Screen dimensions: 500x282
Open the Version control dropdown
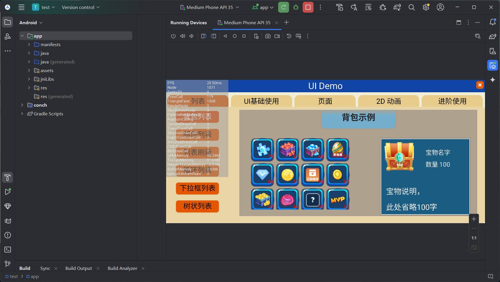(x=80, y=7)
